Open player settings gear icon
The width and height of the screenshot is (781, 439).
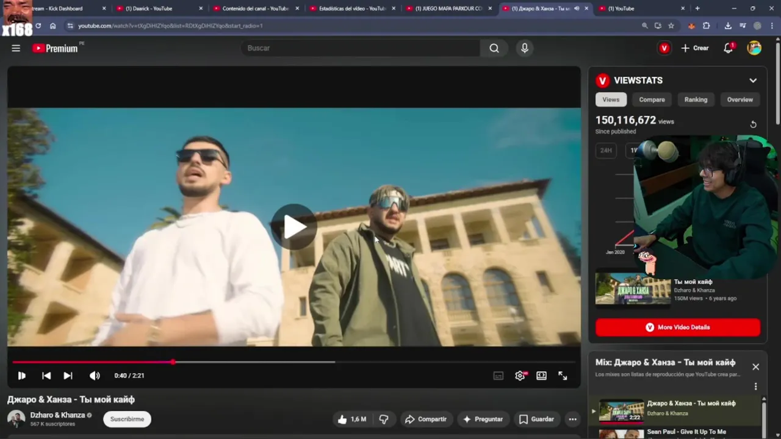pyautogui.click(x=520, y=376)
